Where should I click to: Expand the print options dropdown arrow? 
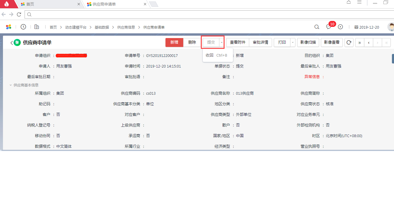tap(293, 42)
